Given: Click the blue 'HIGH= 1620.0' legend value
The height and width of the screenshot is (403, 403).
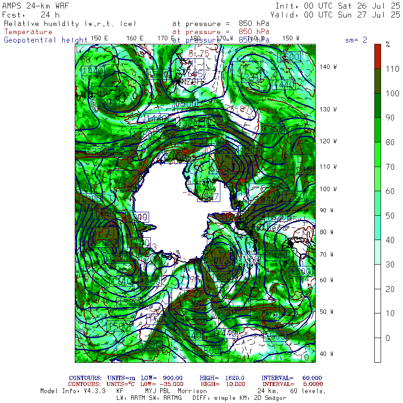Looking at the screenshot, I should 222,378.
